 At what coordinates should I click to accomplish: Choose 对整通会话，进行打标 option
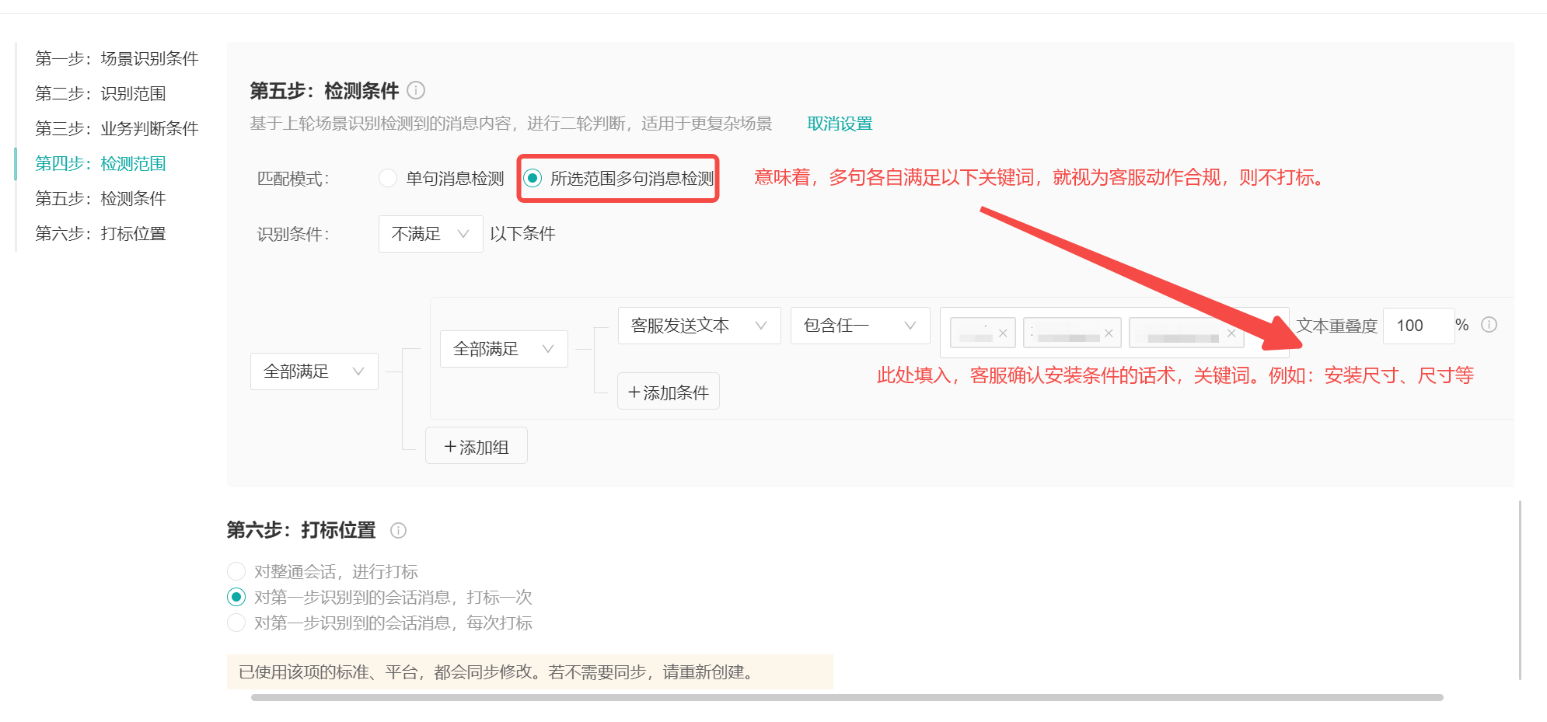236,572
